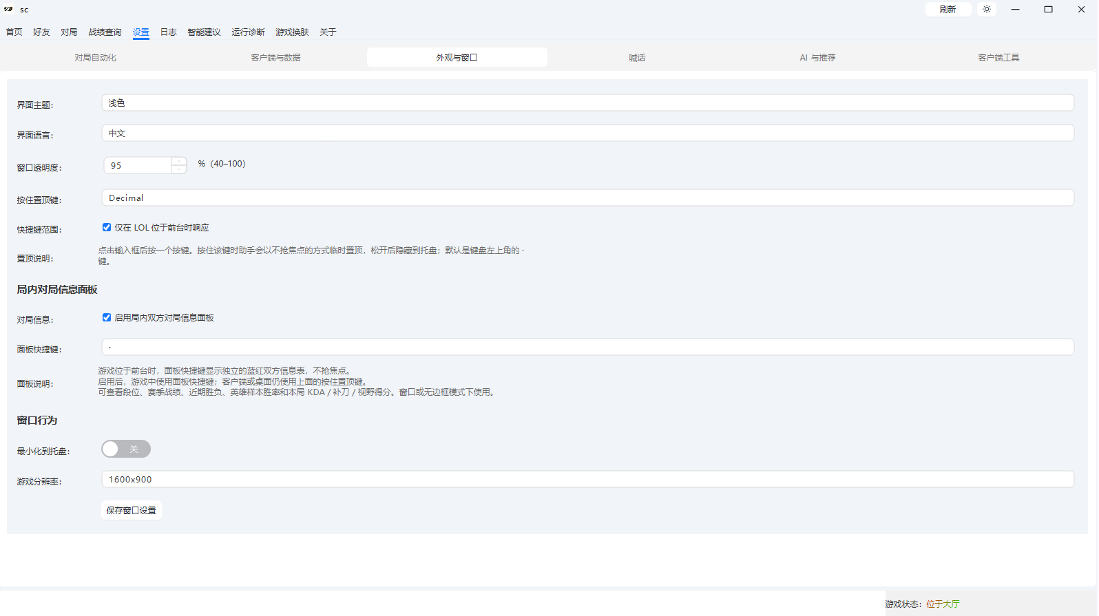Open the 战绩查询 menu item
1099x616 pixels.
point(105,32)
